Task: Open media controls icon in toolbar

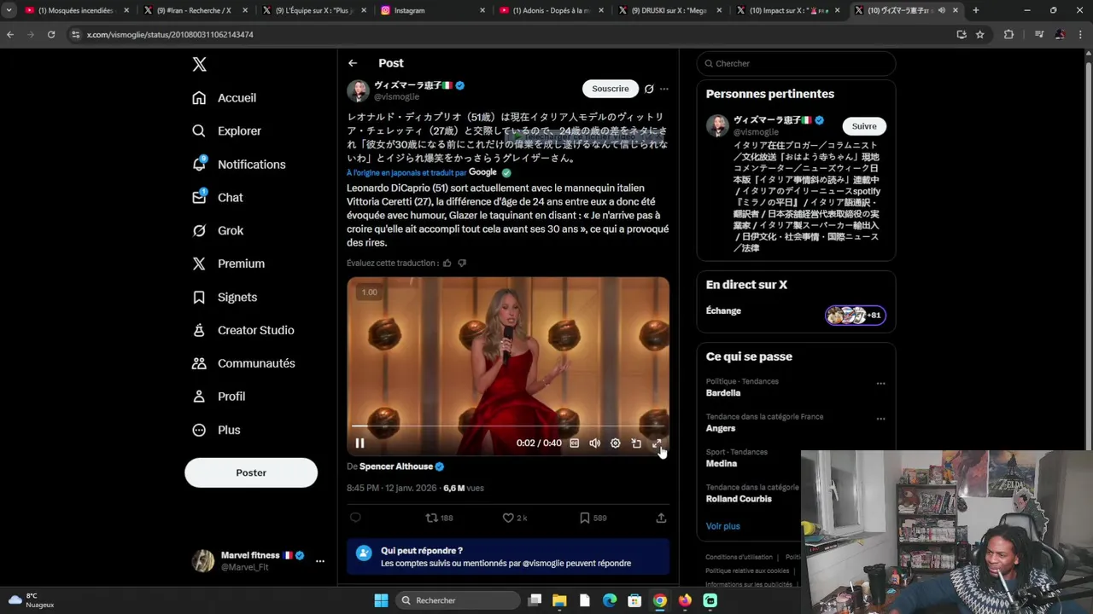Action: click(1039, 34)
